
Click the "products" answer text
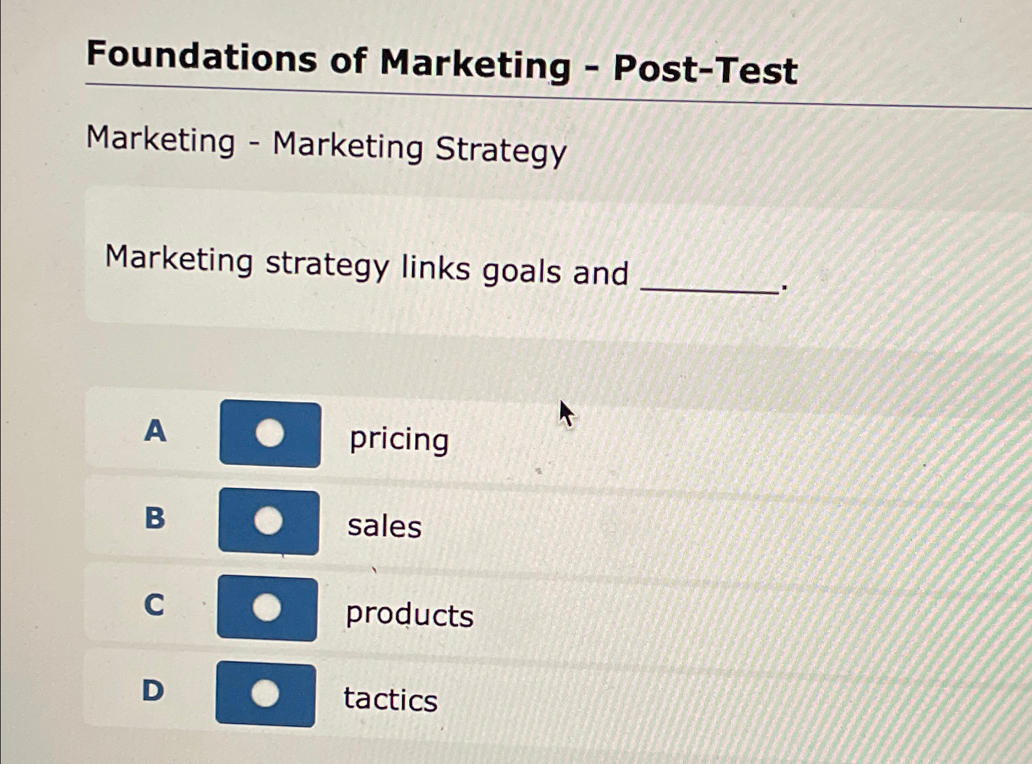click(x=410, y=614)
